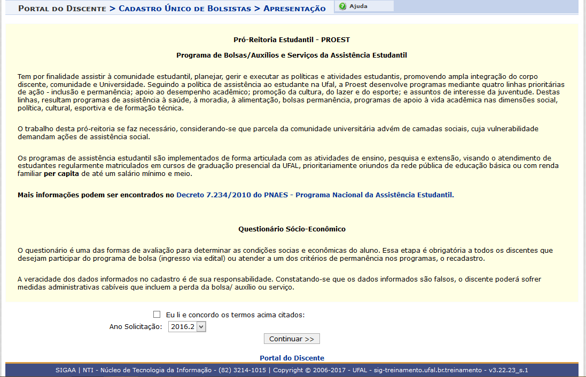
Task: Click the 'Ano Solicitação:' field label
Action: click(x=135, y=327)
